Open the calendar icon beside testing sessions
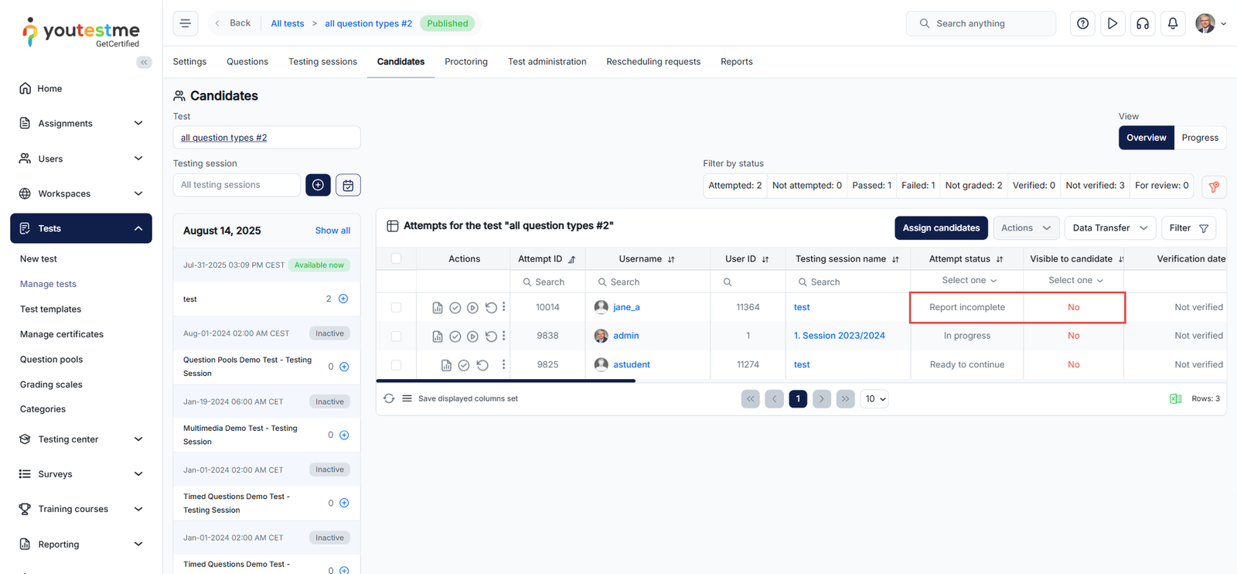This screenshot has height=574, width=1237. (x=348, y=185)
